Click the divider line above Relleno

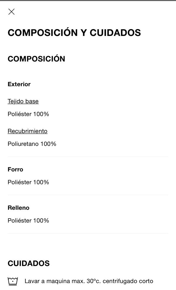click(x=88, y=195)
